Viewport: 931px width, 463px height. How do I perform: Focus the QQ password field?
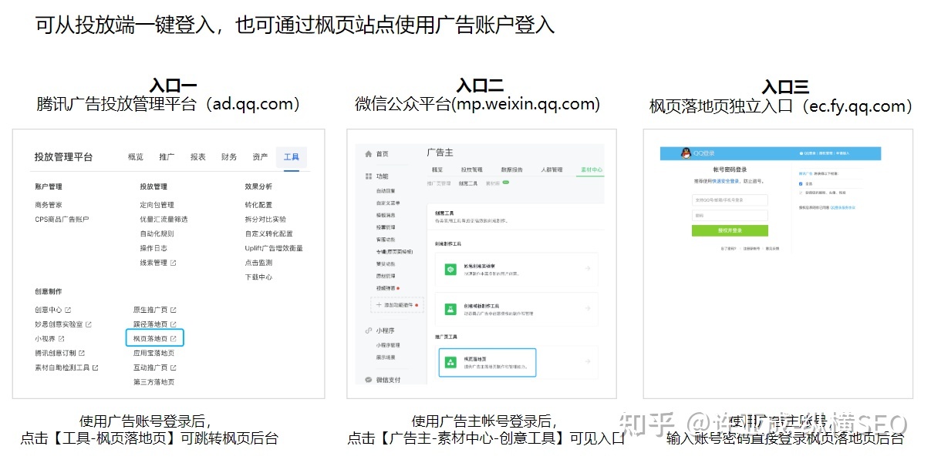730,216
